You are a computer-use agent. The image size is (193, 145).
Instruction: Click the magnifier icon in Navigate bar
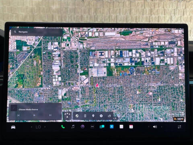(15, 32)
